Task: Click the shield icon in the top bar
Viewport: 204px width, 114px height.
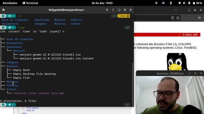Action: click(156, 3)
